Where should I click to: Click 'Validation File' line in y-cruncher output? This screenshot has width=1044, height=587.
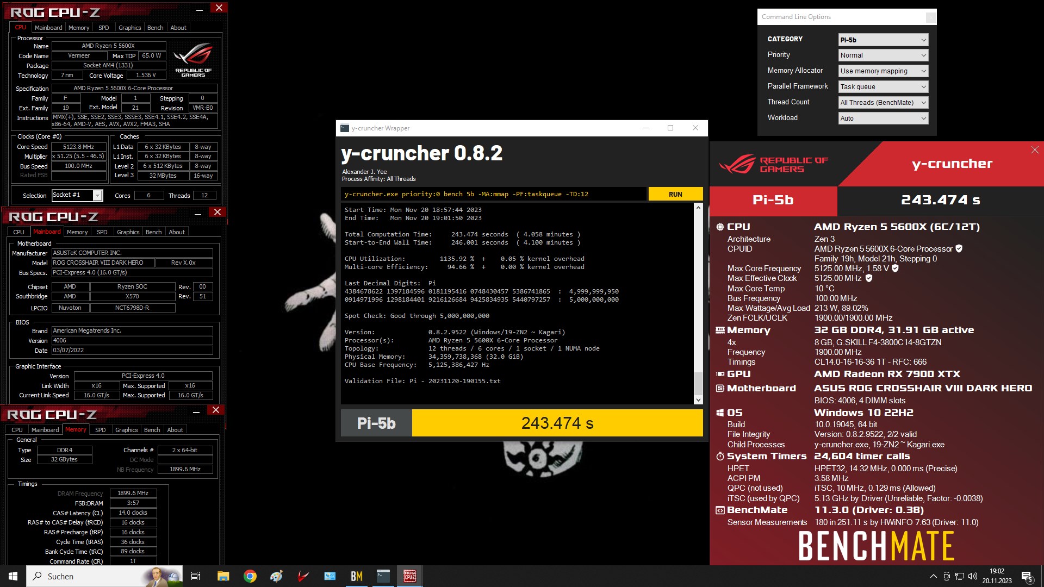422,381
